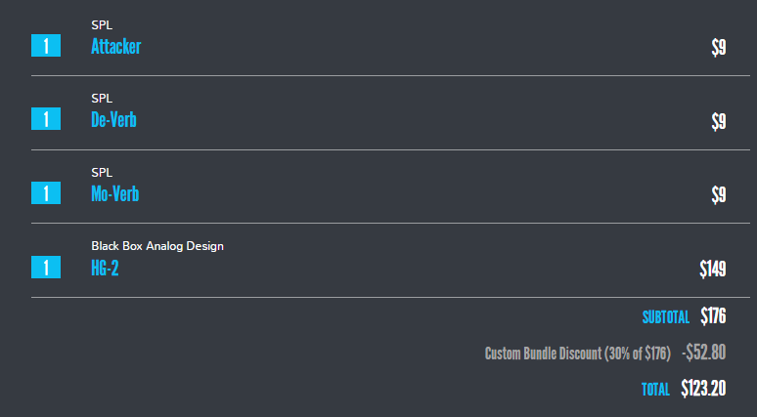
Task: Click the SPL brand label above Attacker
Action: click(102, 25)
